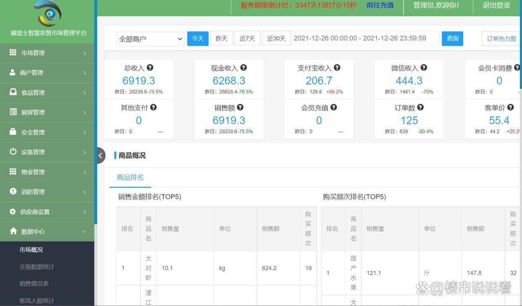Click the date range input field
Viewport: 522px width, 306px height.
coord(365,39)
